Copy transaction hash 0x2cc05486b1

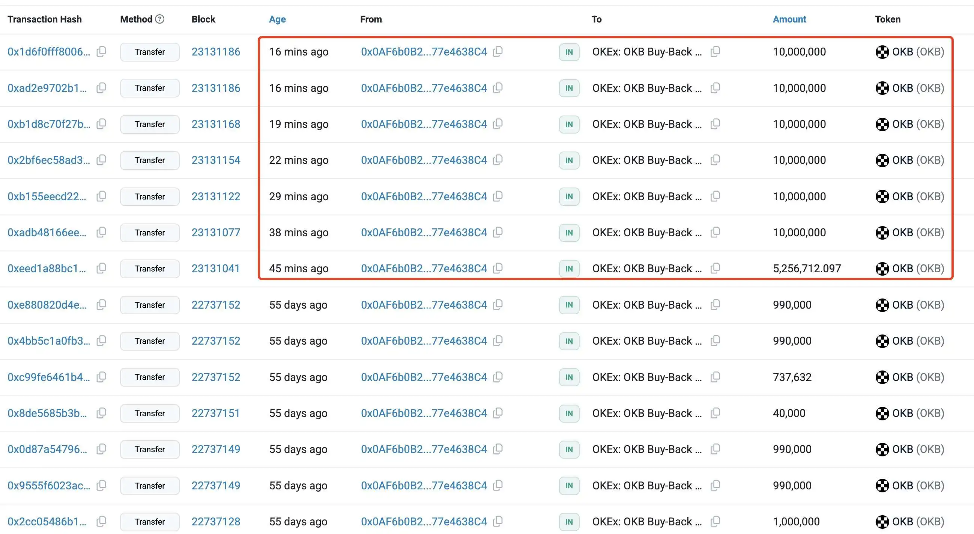(x=101, y=522)
